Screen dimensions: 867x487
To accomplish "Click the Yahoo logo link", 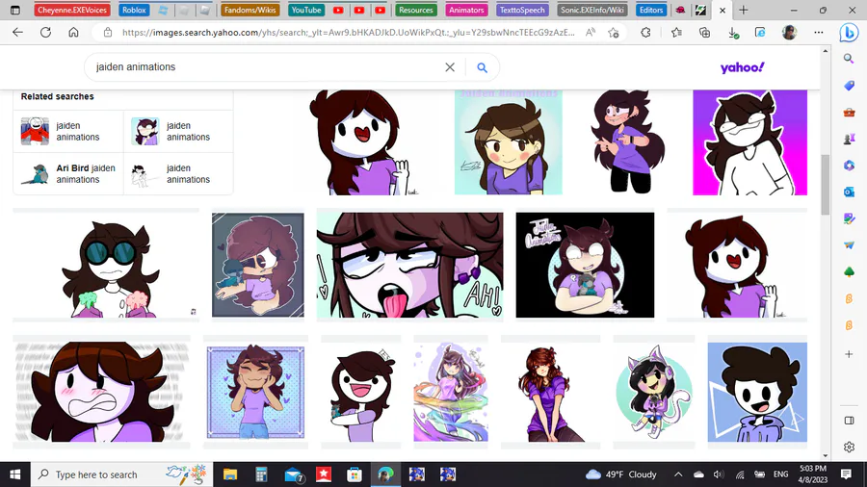I will click(742, 67).
